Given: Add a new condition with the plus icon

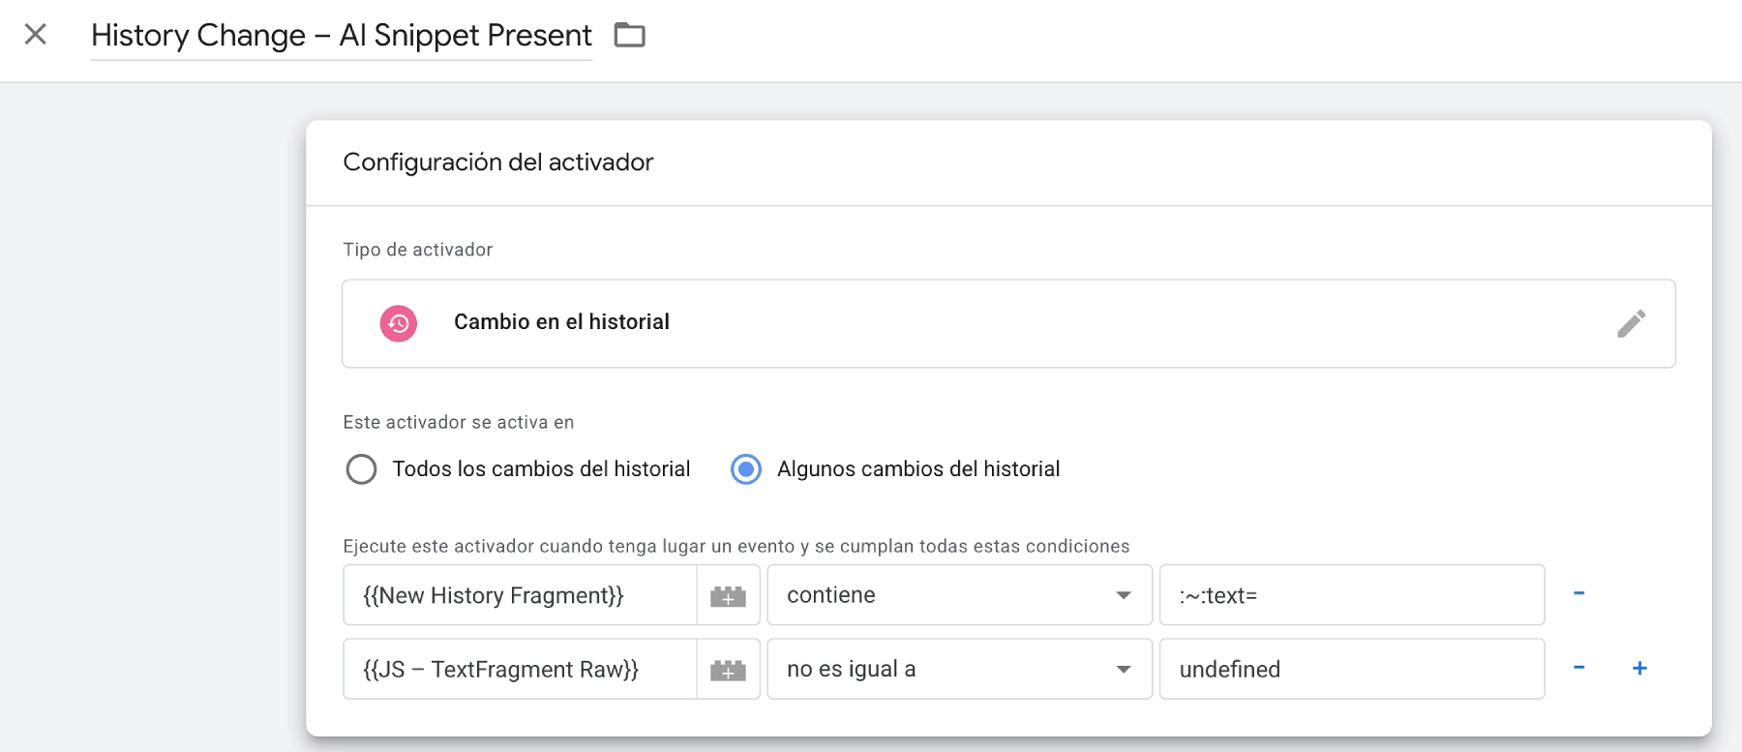Looking at the screenshot, I should tap(1639, 668).
